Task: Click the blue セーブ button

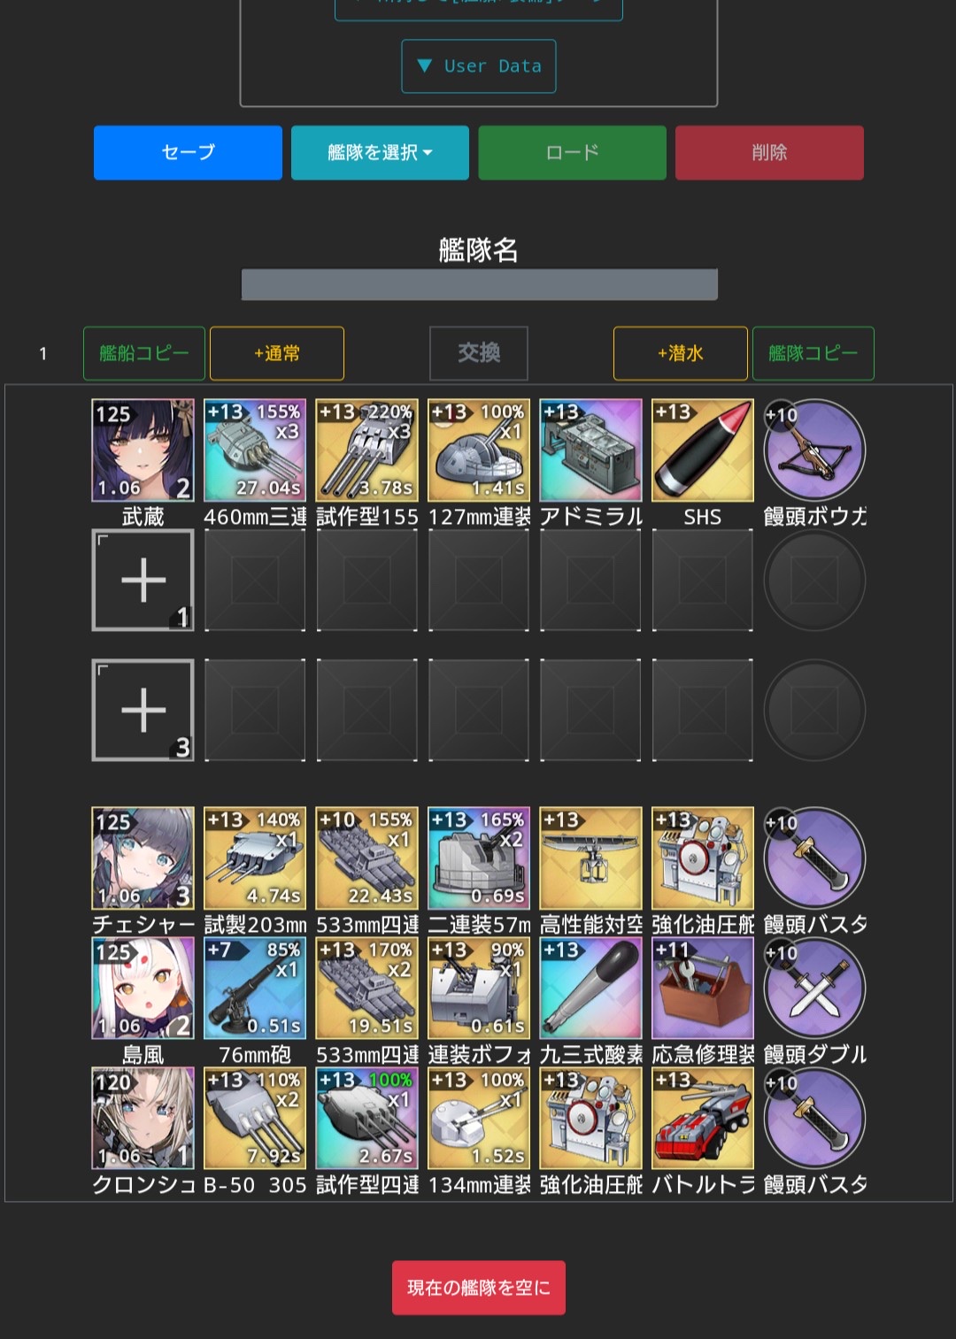Action: pyautogui.click(x=188, y=152)
